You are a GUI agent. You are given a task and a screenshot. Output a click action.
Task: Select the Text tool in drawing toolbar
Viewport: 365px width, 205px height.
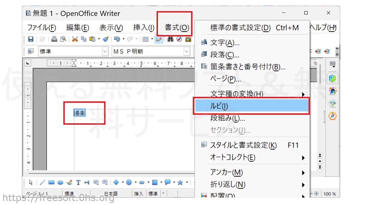point(78,183)
